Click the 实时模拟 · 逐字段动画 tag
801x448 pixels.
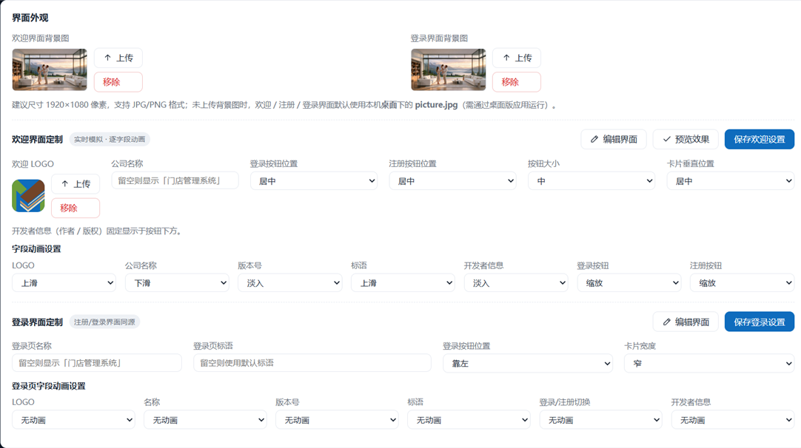tap(110, 139)
